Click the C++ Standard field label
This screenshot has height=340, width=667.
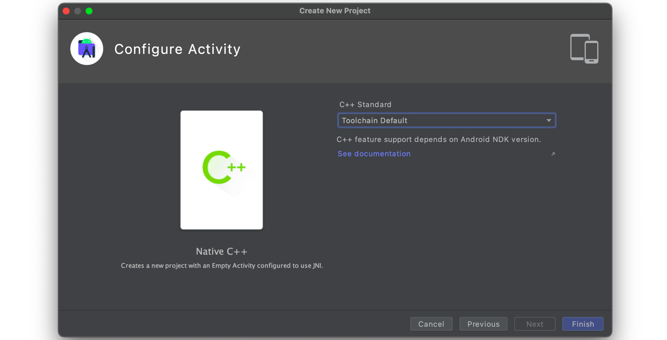[365, 105]
